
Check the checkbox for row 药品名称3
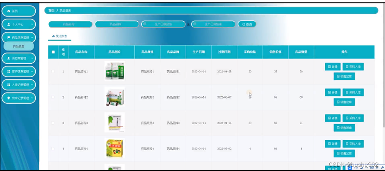coord(53,123)
